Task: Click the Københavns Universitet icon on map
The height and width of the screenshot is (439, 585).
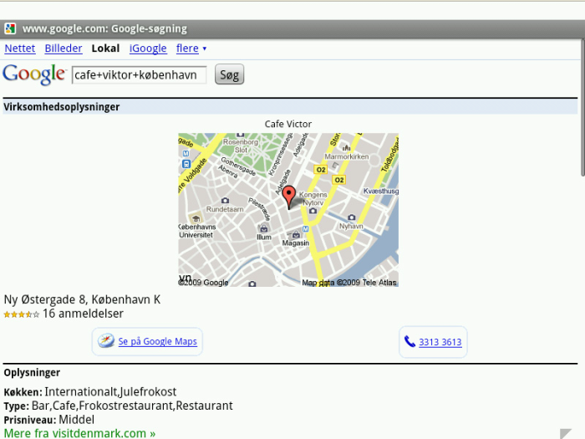Action: [x=195, y=218]
